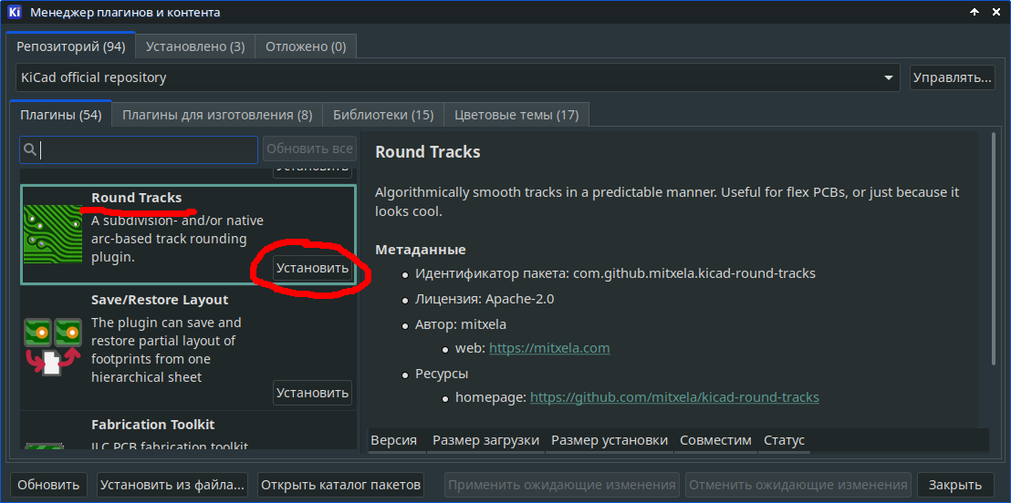Screen dimensions: 1011x503
Task: Click the Обновить button at bottom
Action: click(49, 485)
